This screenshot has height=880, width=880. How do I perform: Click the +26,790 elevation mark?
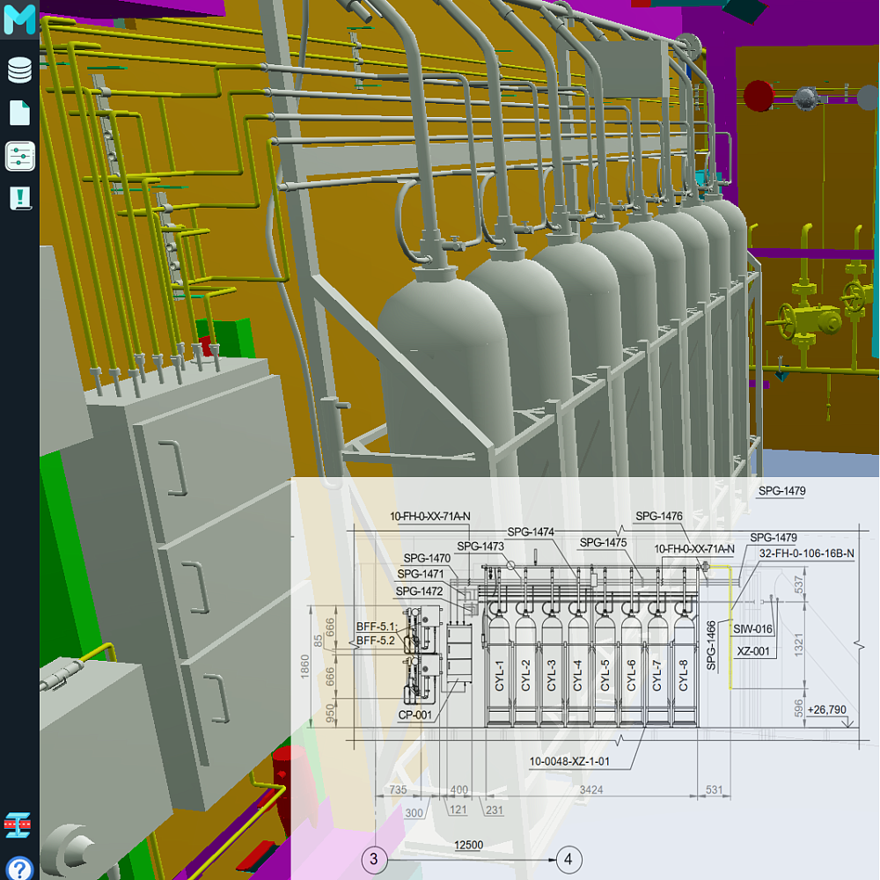click(x=826, y=709)
